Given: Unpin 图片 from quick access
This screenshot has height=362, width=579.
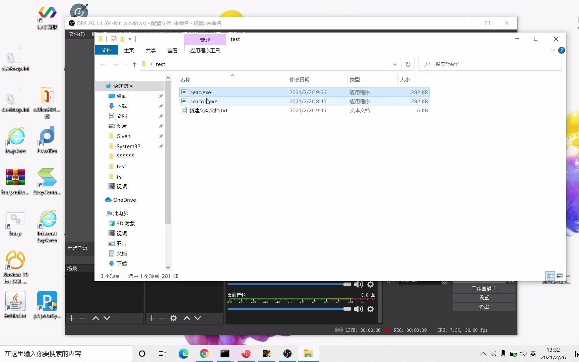Looking at the screenshot, I should tap(161, 126).
